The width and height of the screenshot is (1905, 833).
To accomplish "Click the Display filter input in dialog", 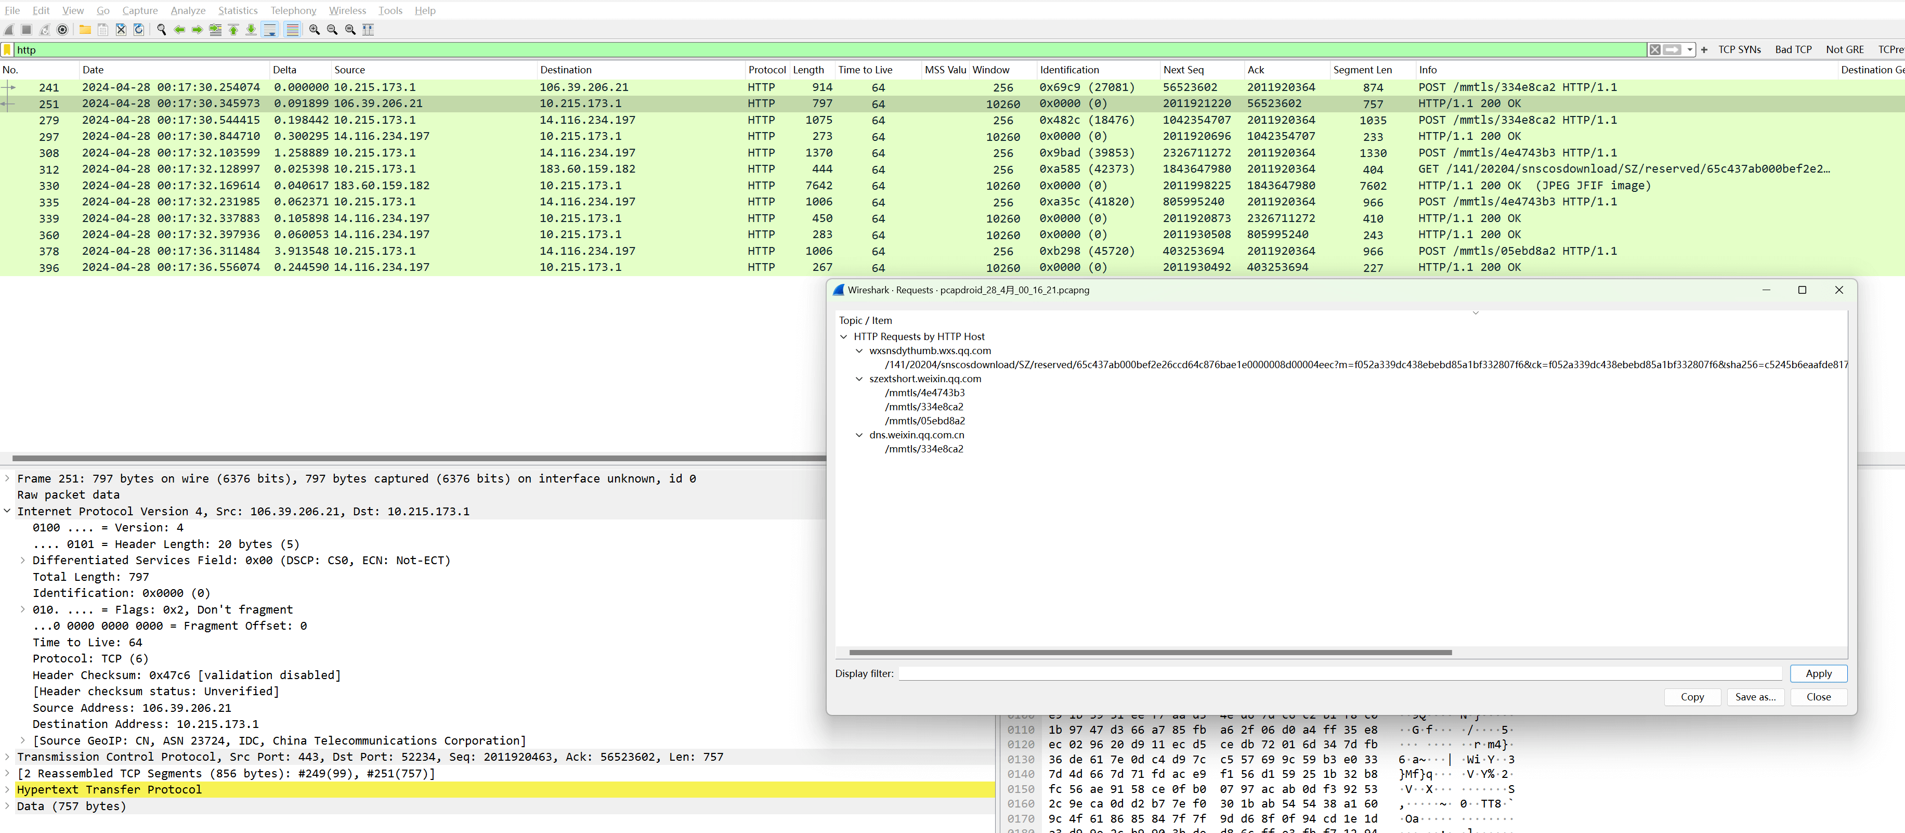I will [x=1338, y=673].
